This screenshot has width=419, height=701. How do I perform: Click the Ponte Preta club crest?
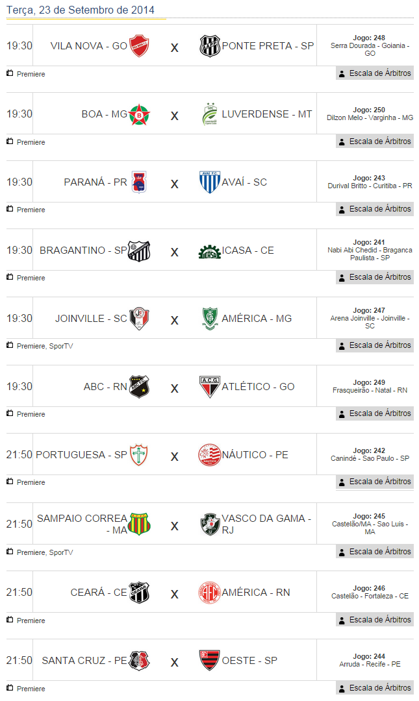[x=210, y=46]
